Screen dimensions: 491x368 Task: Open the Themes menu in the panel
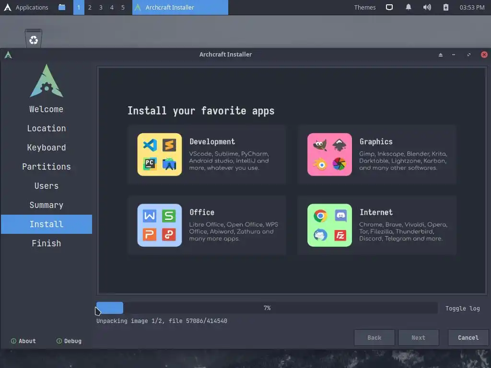pos(365,7)
